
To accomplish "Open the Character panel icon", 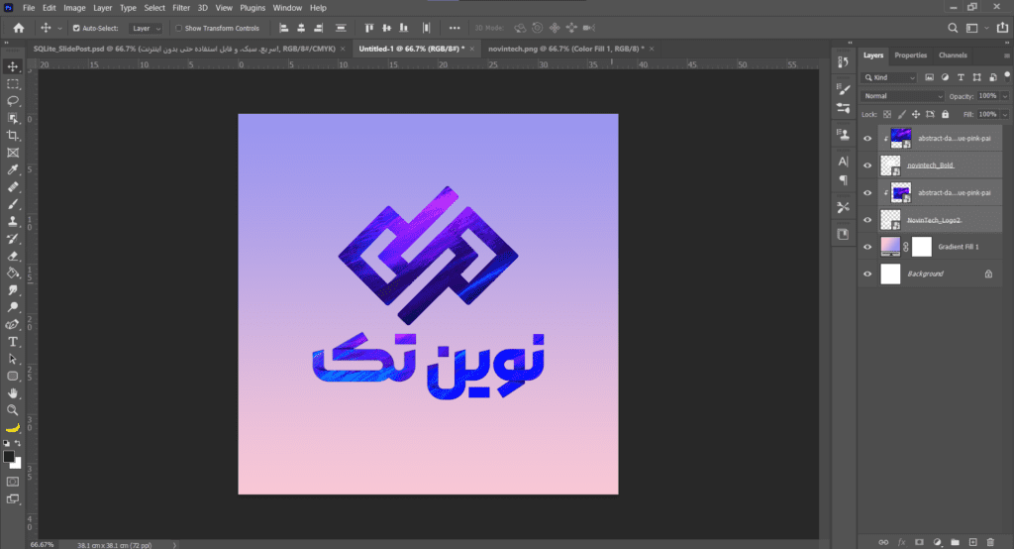I will tap(843, 162).
